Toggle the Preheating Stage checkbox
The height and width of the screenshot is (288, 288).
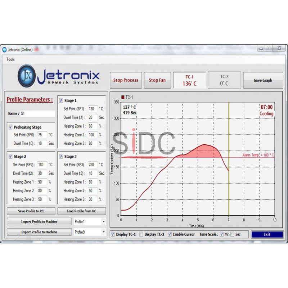pos(10,127)
